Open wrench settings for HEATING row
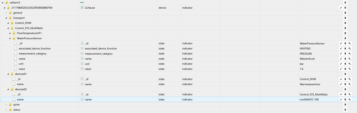 pos(350,48)
